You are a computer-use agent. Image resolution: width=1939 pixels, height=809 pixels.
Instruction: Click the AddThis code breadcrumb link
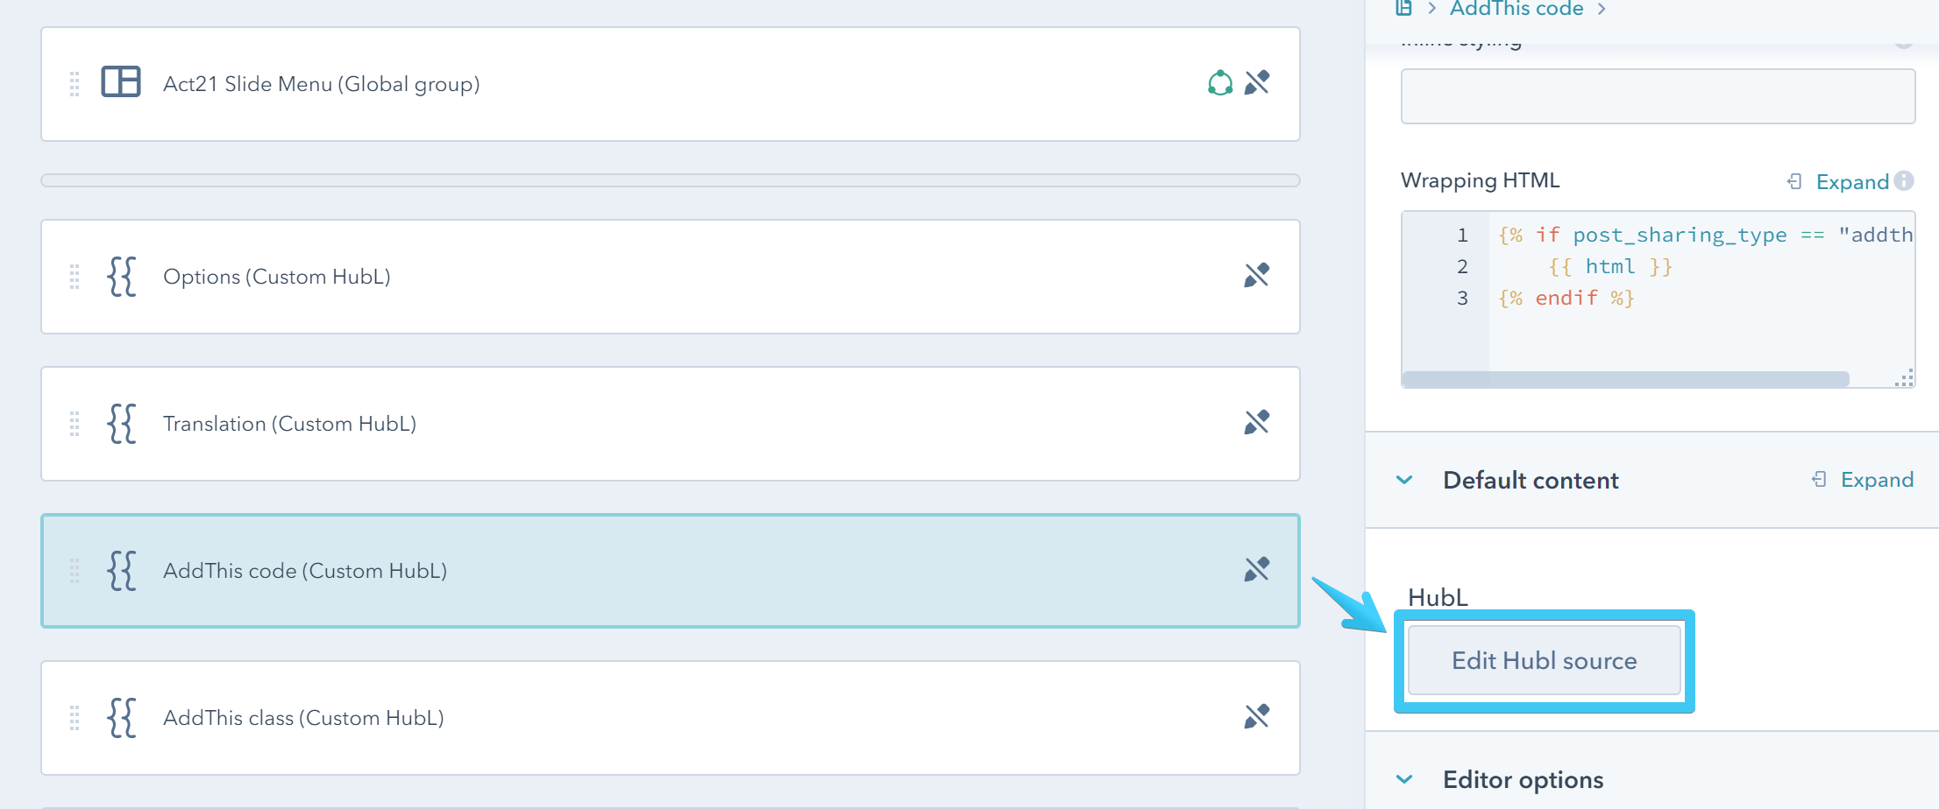point(1516,10)
